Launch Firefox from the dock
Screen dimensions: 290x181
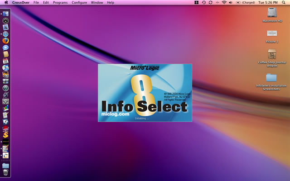click(x=5, y=41)
